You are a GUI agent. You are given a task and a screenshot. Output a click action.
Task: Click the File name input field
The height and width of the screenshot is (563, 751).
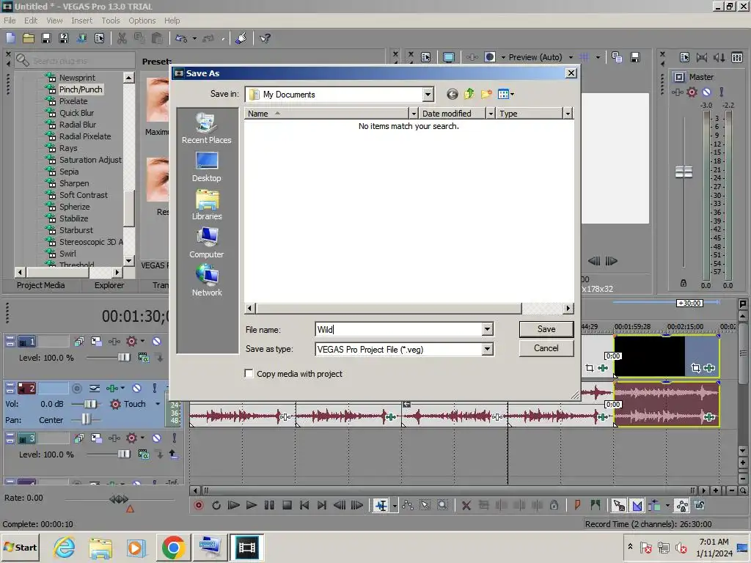pos(398,329)
